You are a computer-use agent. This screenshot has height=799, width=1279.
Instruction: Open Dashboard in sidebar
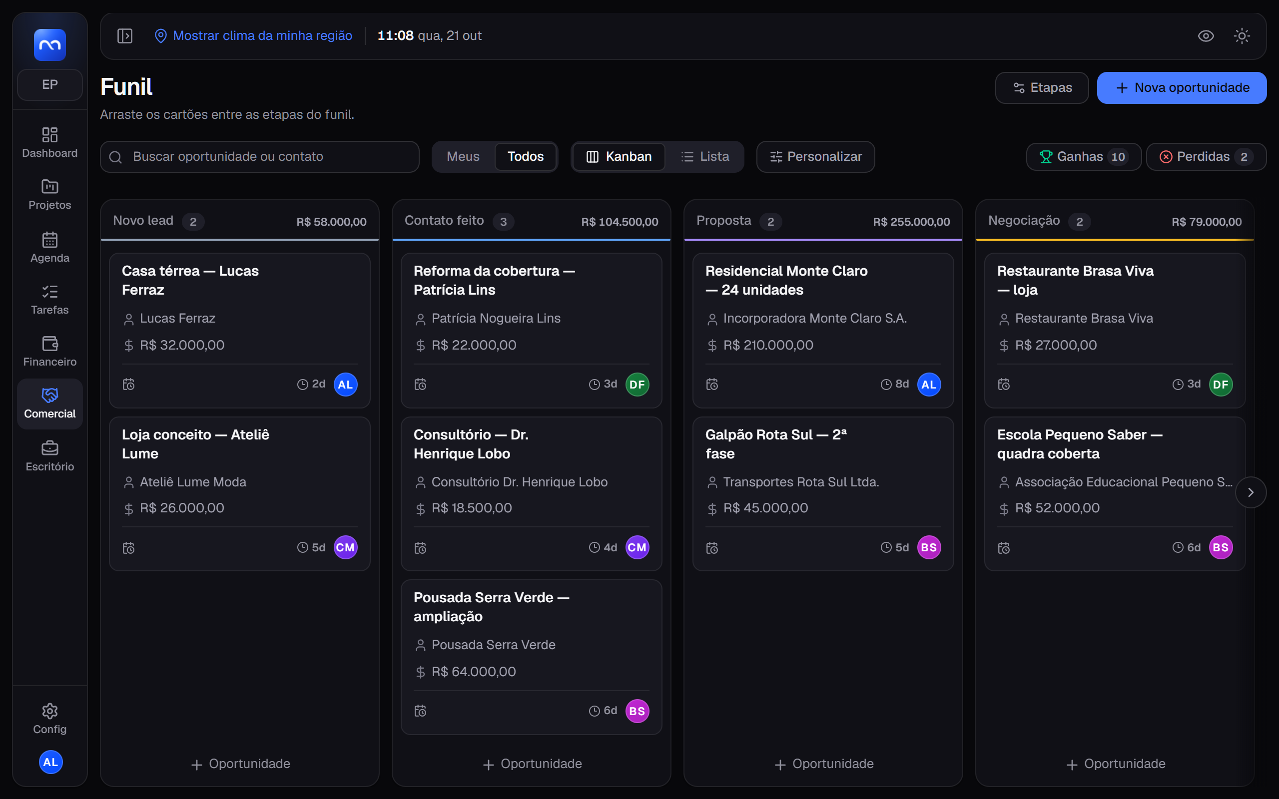click(49, 142)
